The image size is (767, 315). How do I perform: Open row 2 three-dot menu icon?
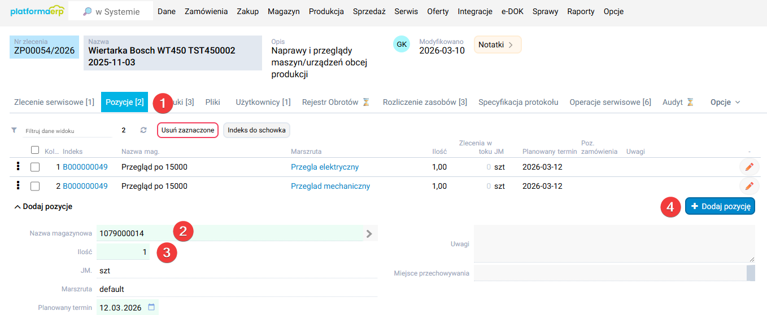[x=18, y=185]
